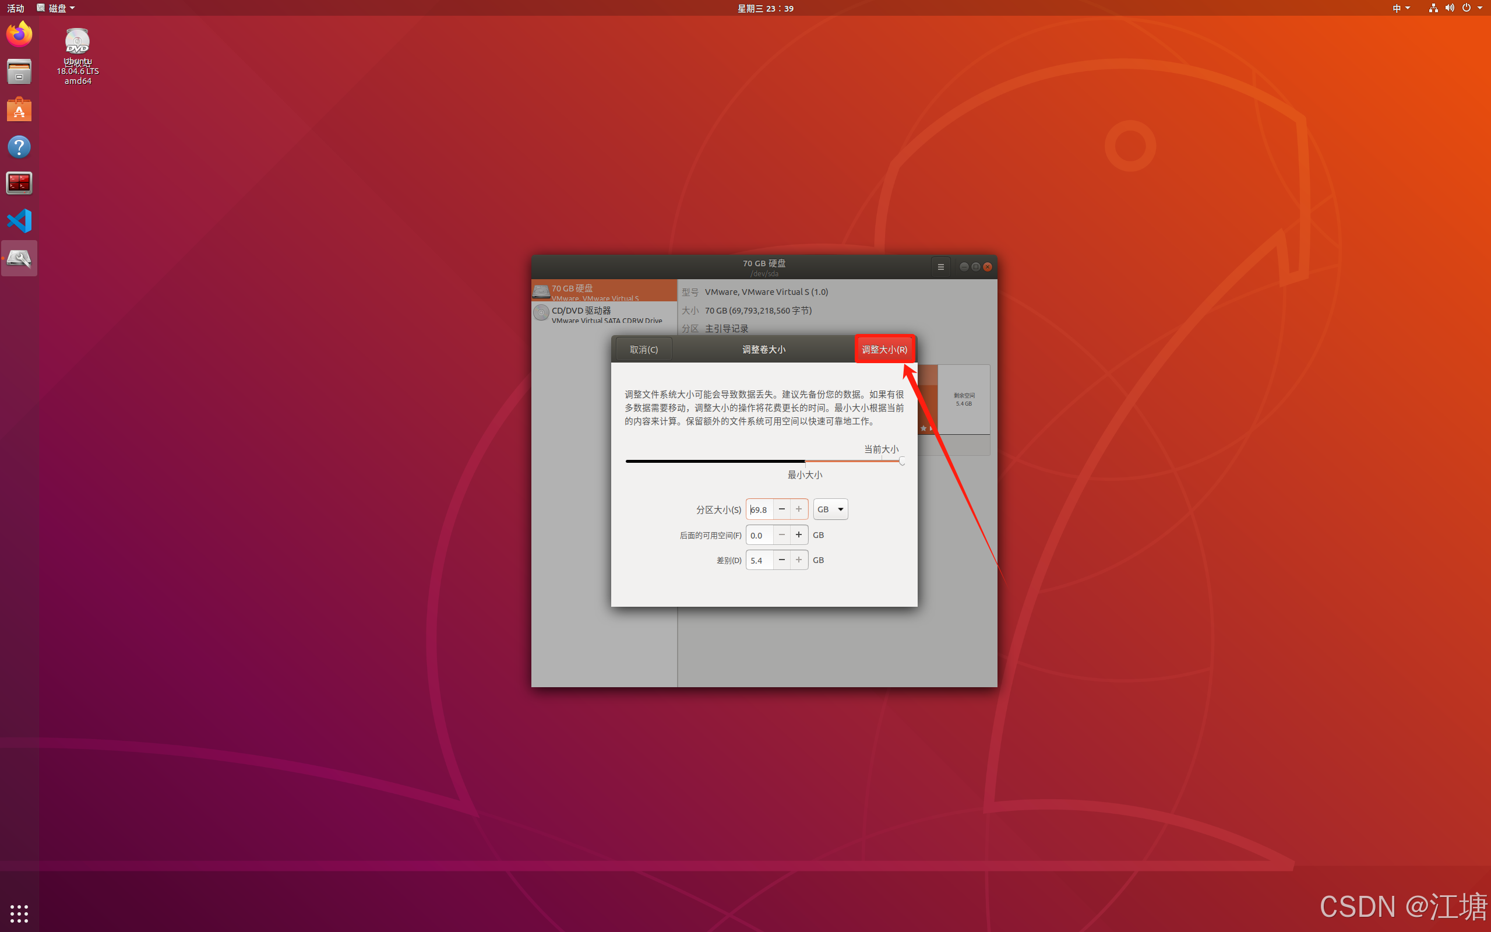Click the 取消(C) cancel button
The image size is (1491, 932).
click(643, 350)
